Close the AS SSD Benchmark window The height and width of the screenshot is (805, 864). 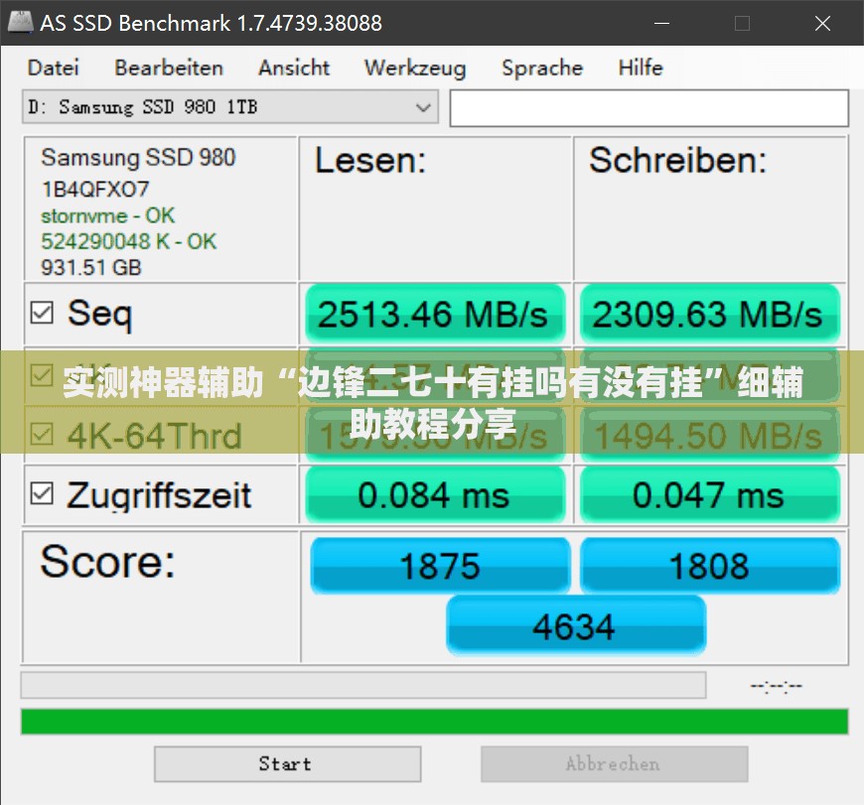(x=822, y=23)
